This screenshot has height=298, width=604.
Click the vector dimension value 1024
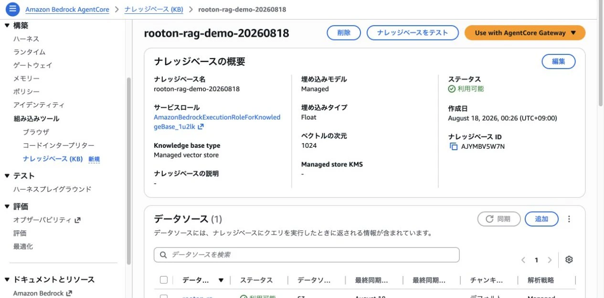click(x=309, y=145)
